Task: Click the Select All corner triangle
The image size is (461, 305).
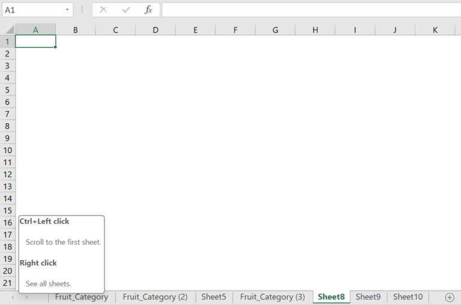Action: click(x=10, y=29)
